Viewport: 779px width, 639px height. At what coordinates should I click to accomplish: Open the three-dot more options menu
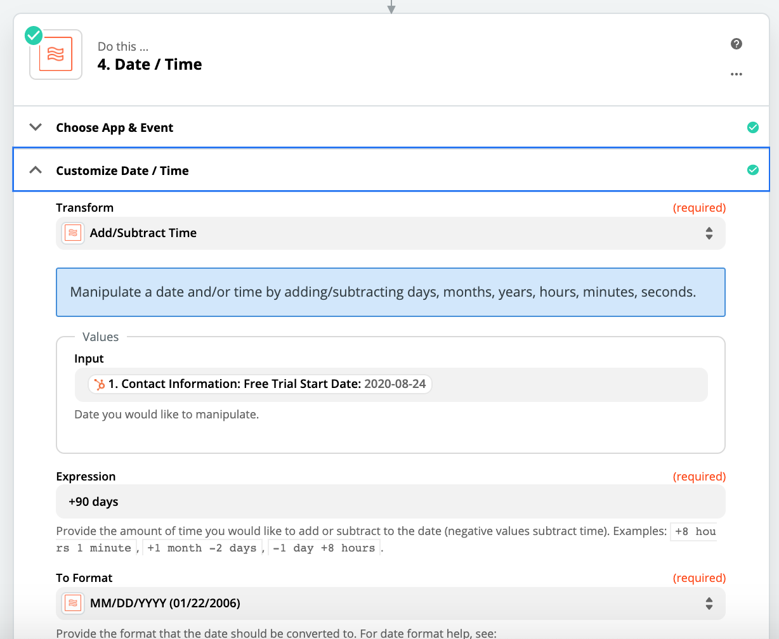pyautogui.click(x=736, y=74)
